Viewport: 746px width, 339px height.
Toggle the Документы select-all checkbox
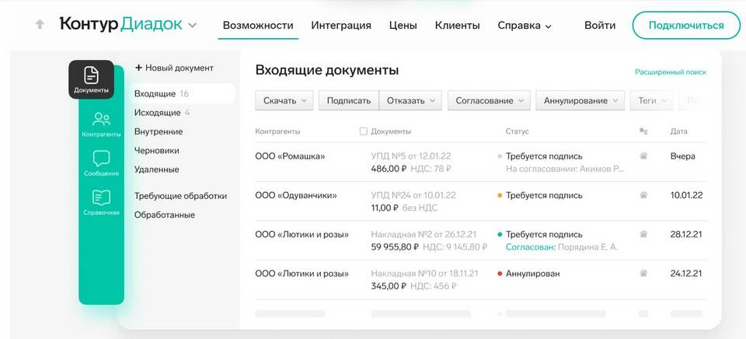tap(364, 131)
